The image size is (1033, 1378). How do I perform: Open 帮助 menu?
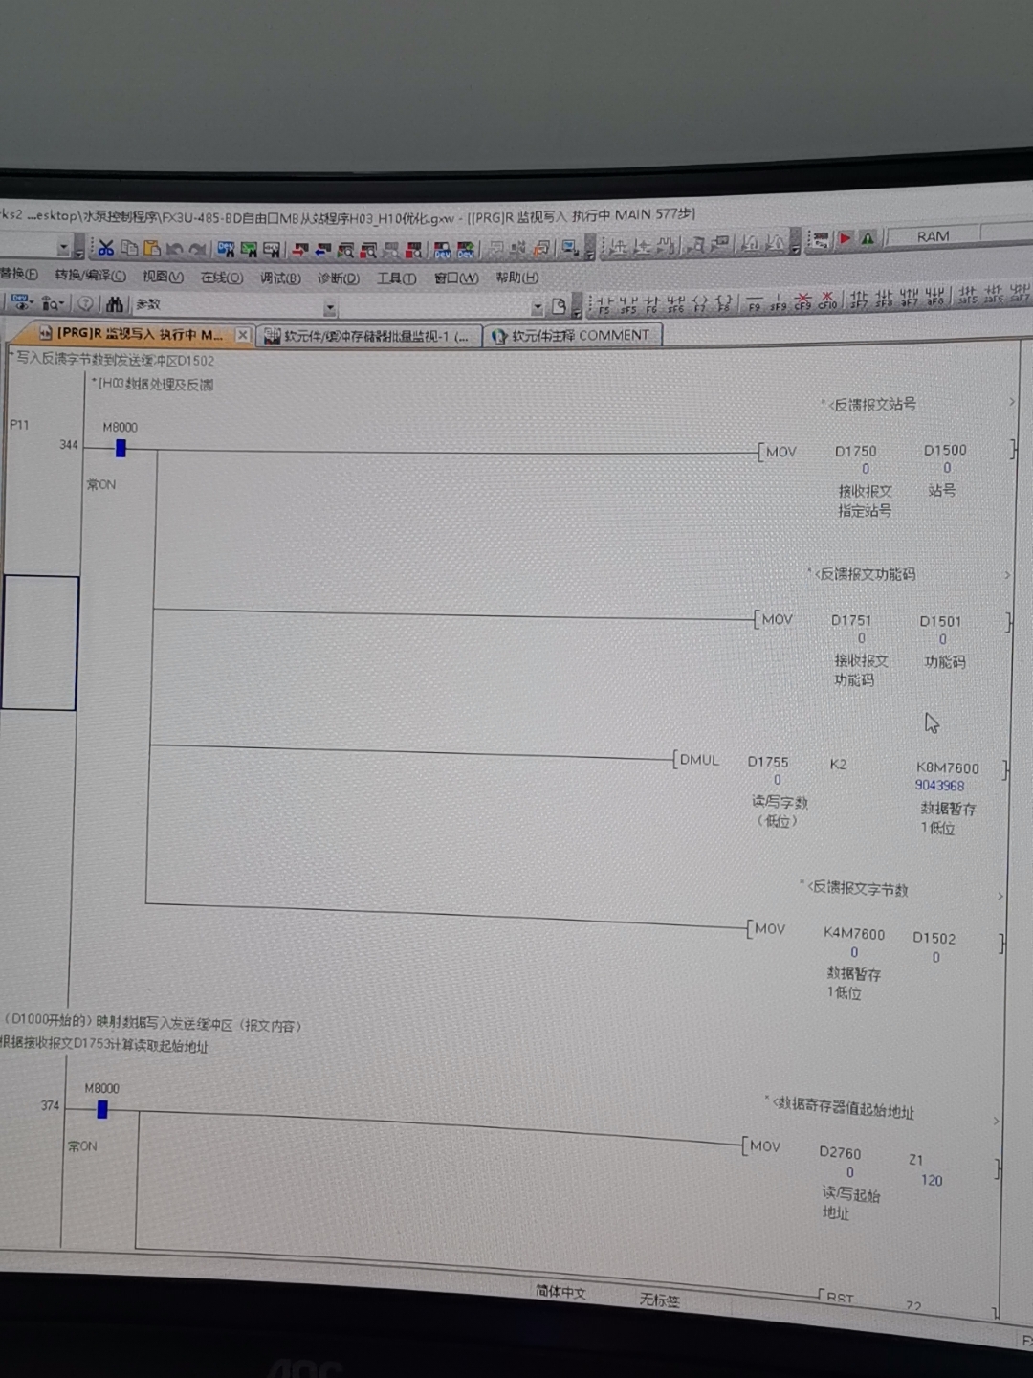(x=516, y=278)
